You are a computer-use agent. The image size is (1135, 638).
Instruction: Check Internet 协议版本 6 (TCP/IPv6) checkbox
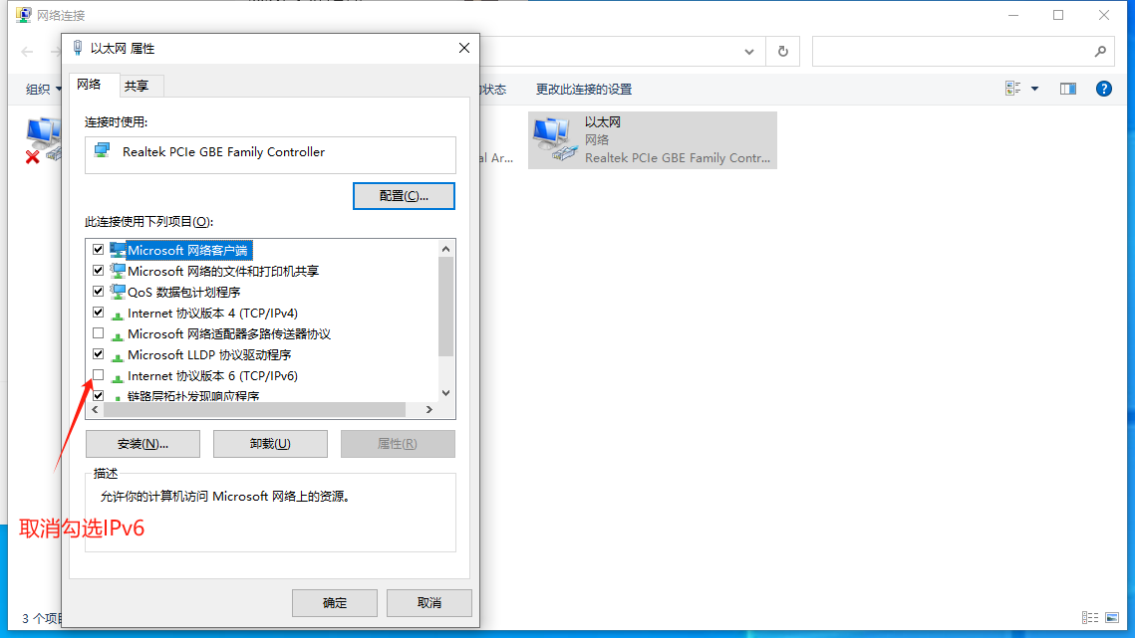pos(99,375)
